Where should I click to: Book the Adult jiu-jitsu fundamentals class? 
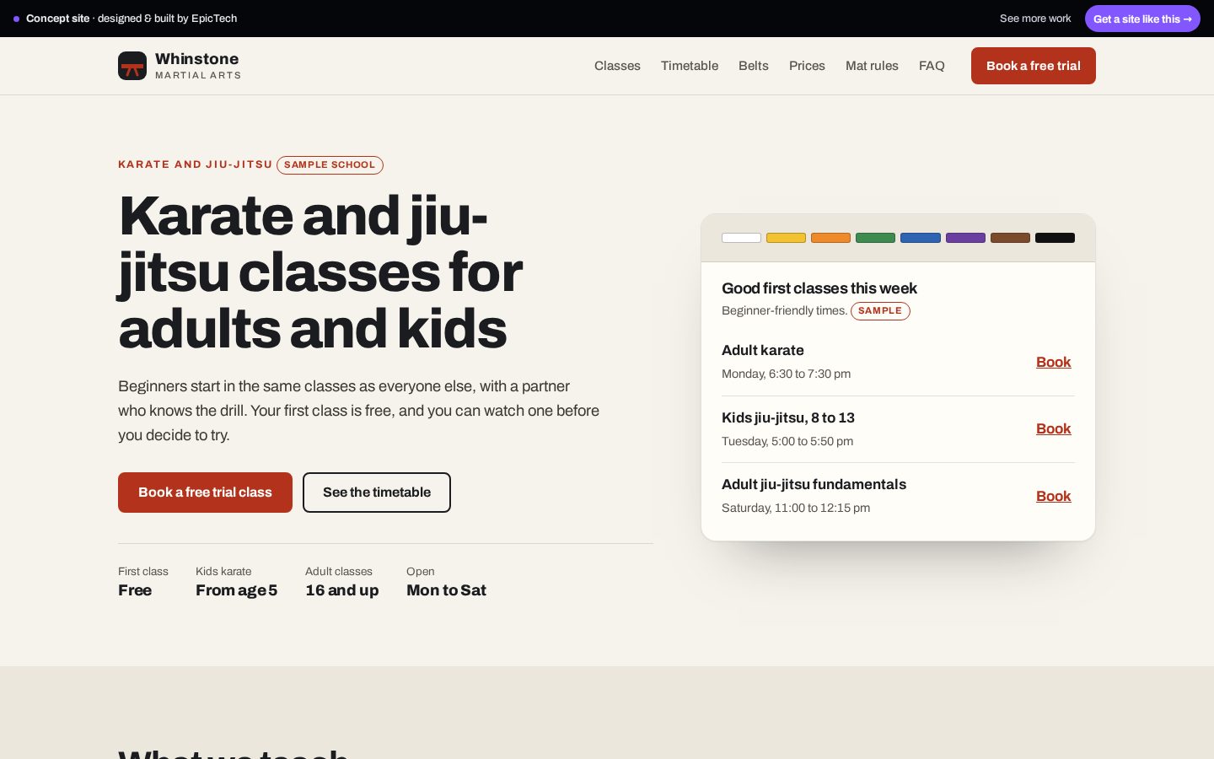1054,496
